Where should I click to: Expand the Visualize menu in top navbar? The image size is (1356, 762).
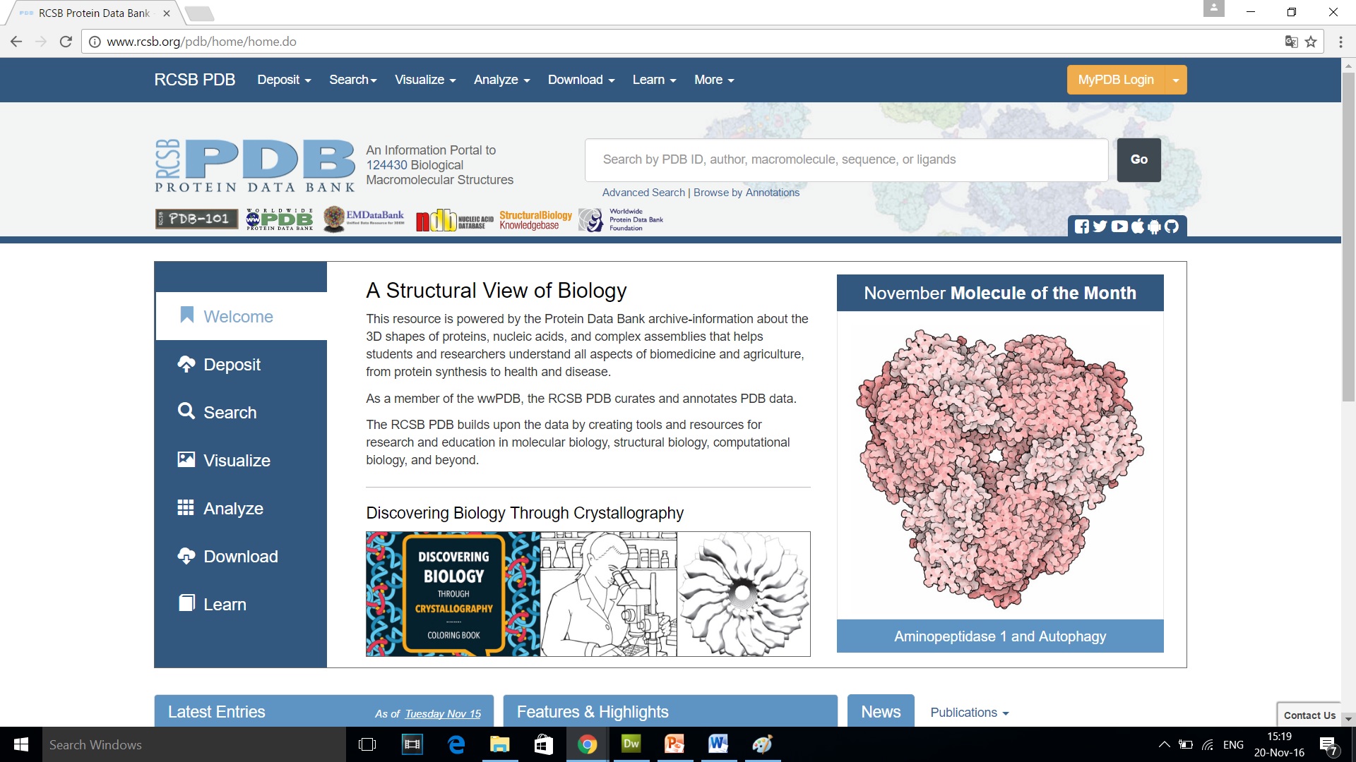424,80
